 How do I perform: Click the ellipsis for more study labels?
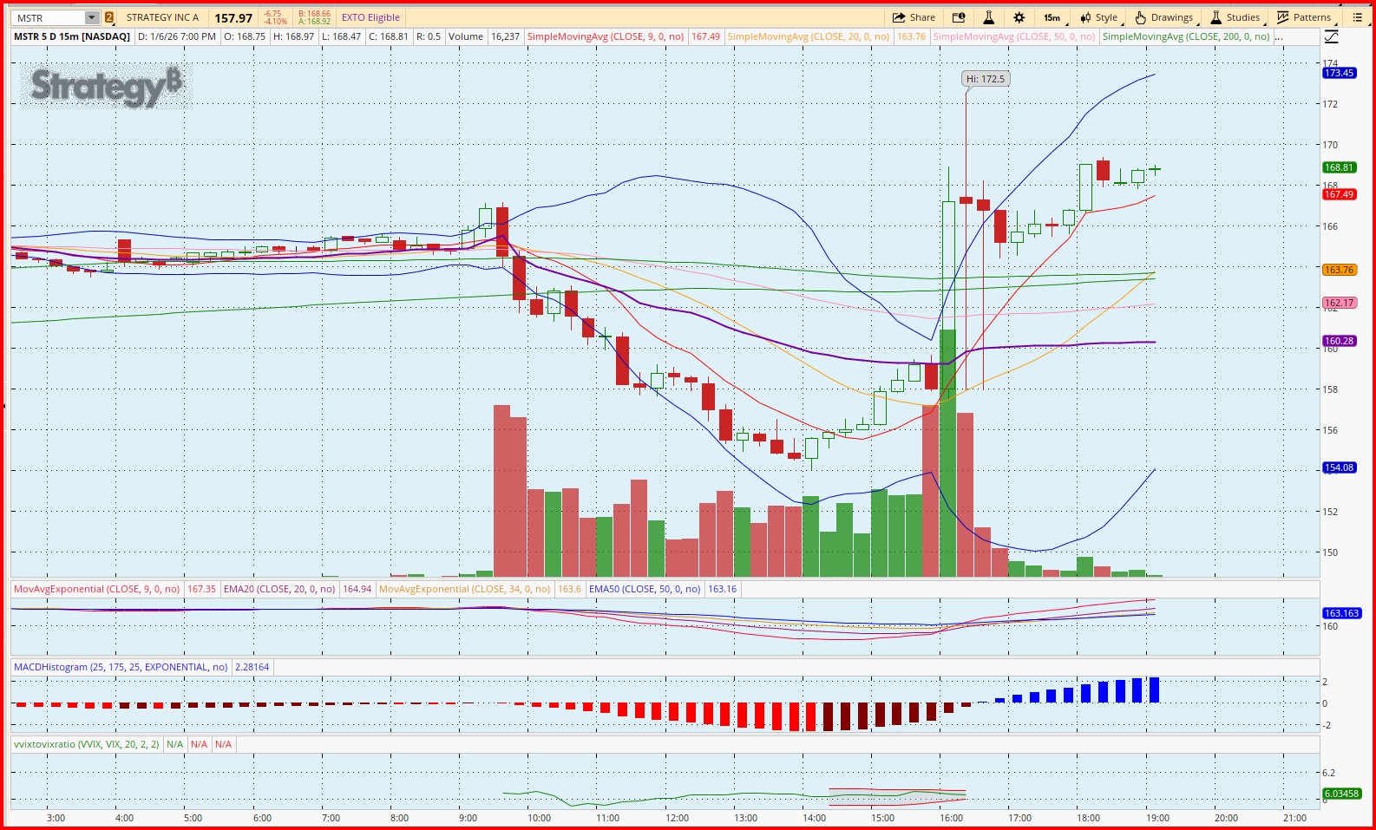pyautogui.click(x=1279, y=36)
